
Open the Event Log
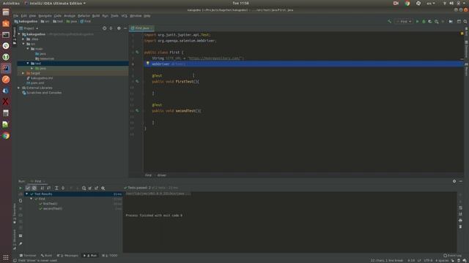coord(453,256)
